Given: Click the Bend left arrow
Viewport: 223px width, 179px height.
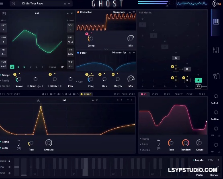Looking at the screenshot, I should (x=28, y=86).
